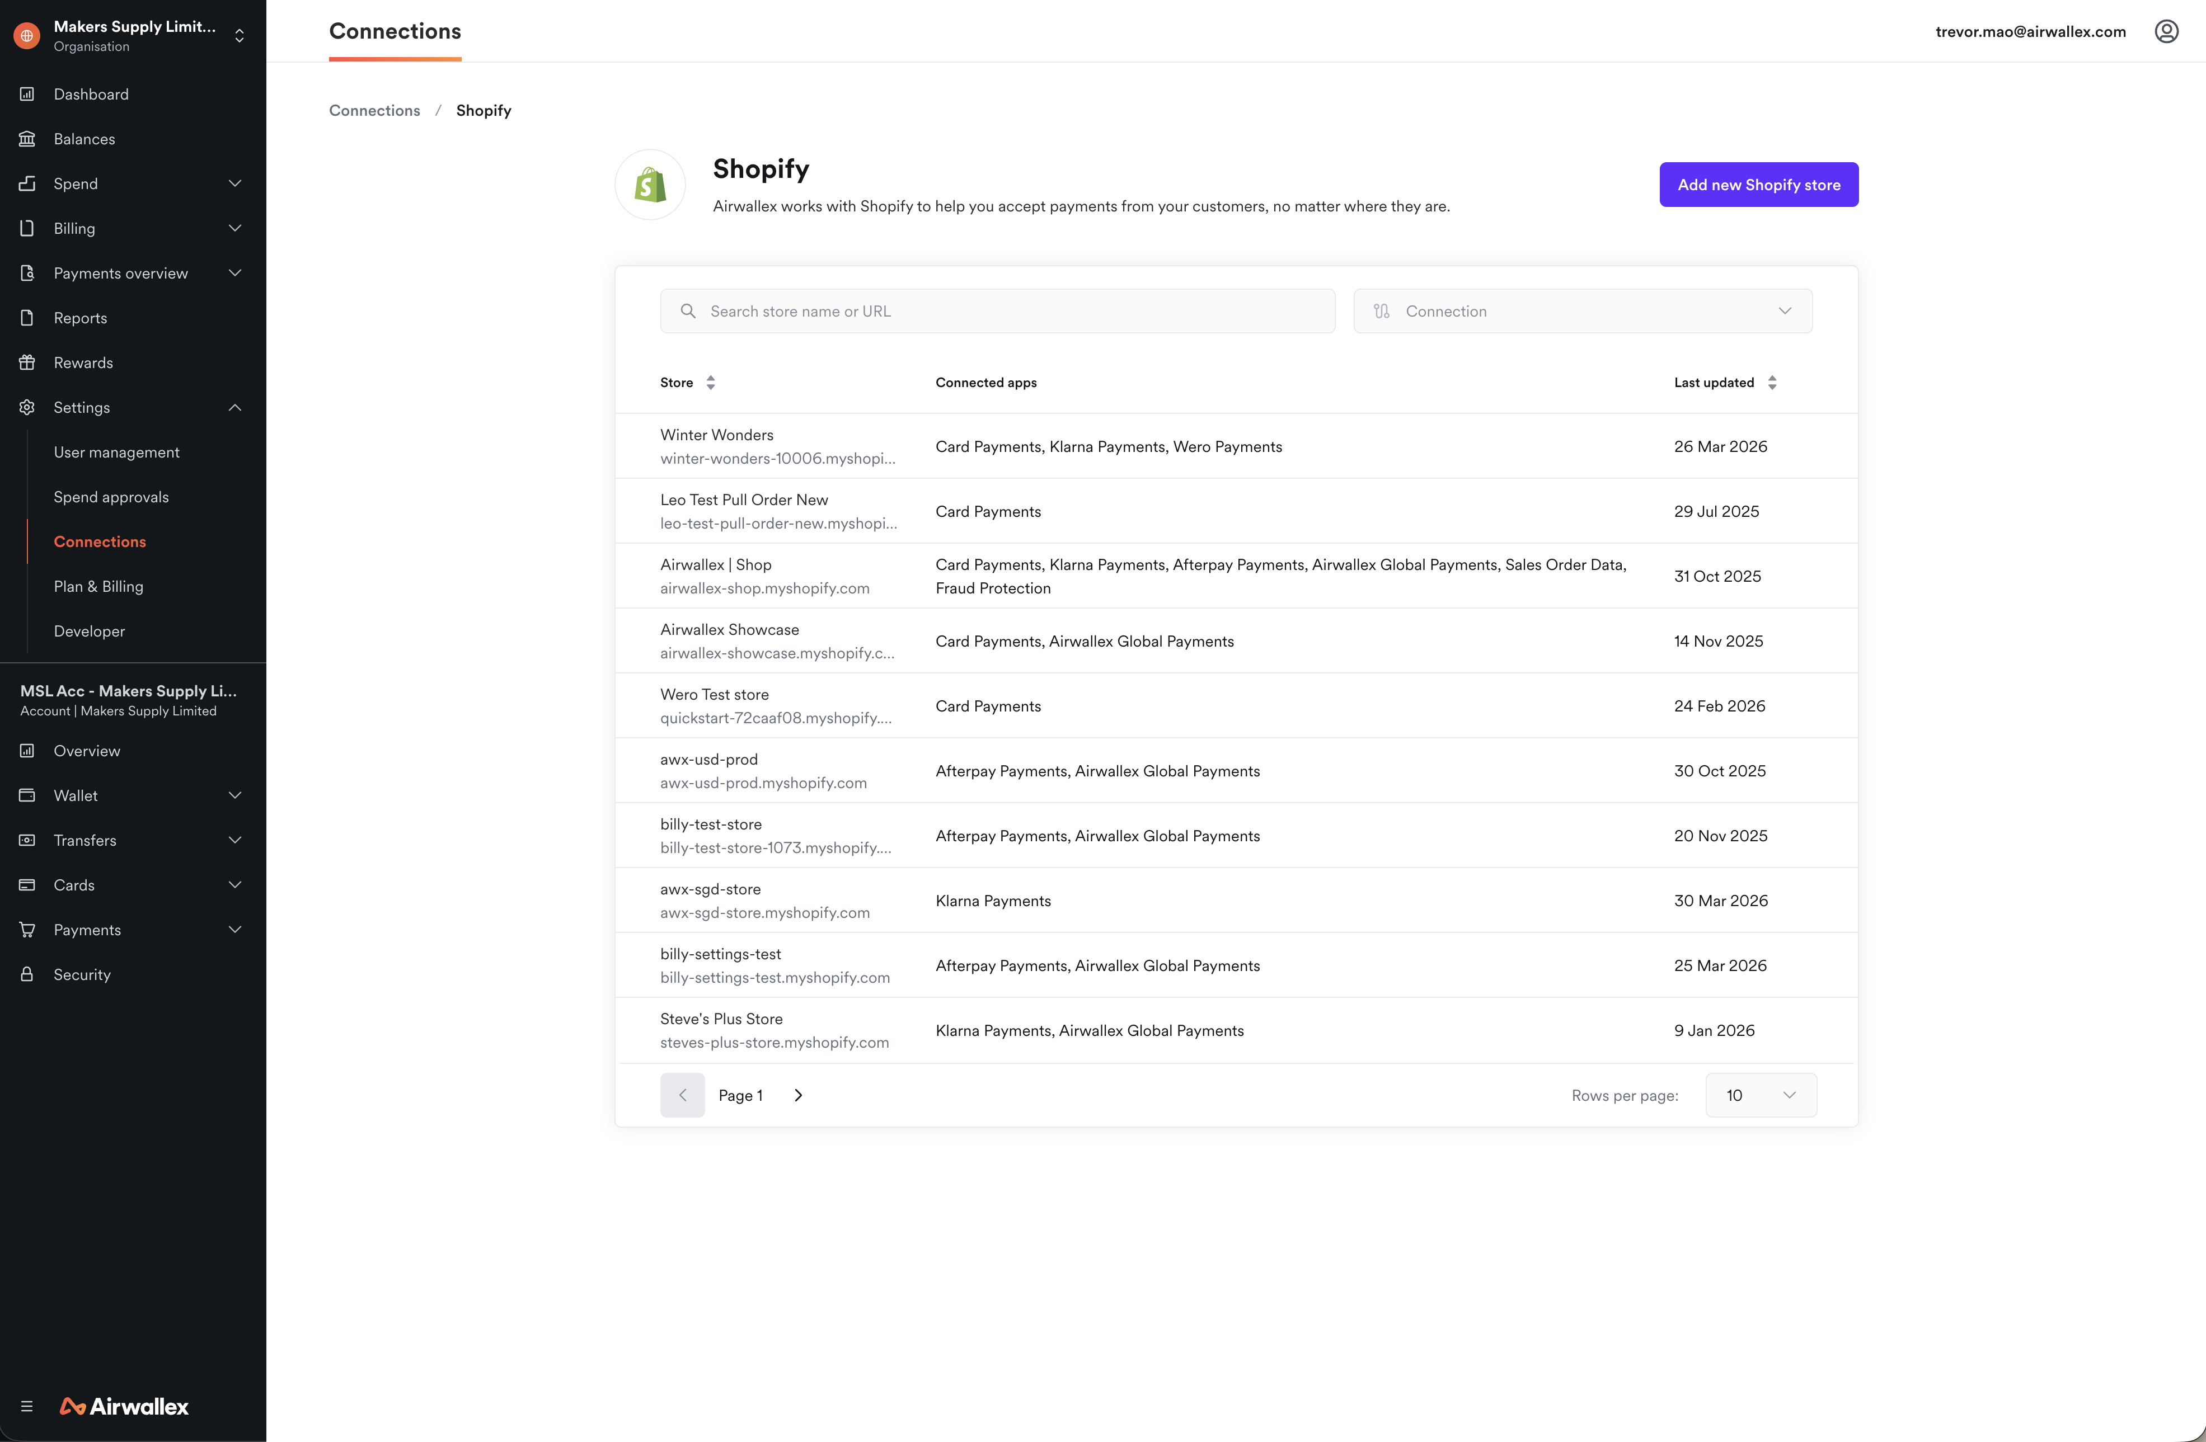Screen dimensions: 2206x1442
Task: Open the user profile avatar icon
Action: pyautogui.click(x=2166, y=31)
